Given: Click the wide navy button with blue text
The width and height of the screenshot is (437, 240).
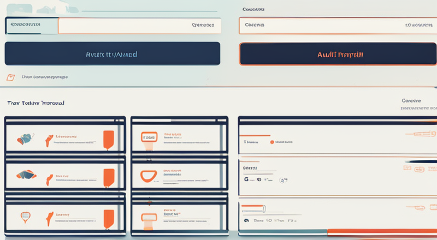Looking at the screenshot, I should (x=113, y=53).
